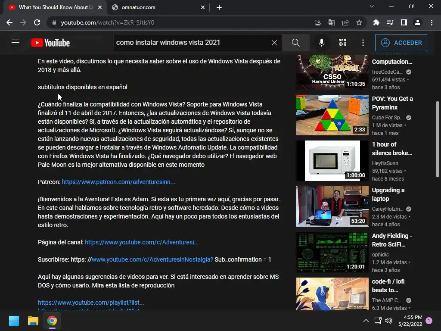The height and width of the screenshot is (331, 441).
Task: Start voice search with microphone icon
Action: (321, 43)
